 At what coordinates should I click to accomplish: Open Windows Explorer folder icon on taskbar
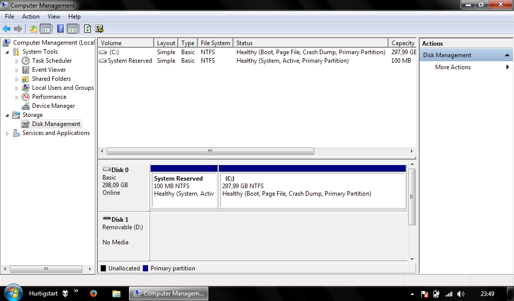(x=116, y=293)
